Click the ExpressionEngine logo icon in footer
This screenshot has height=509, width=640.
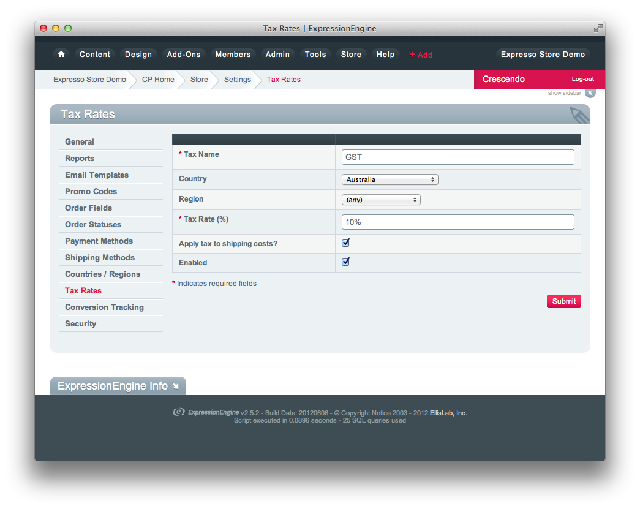coord(179,412)
